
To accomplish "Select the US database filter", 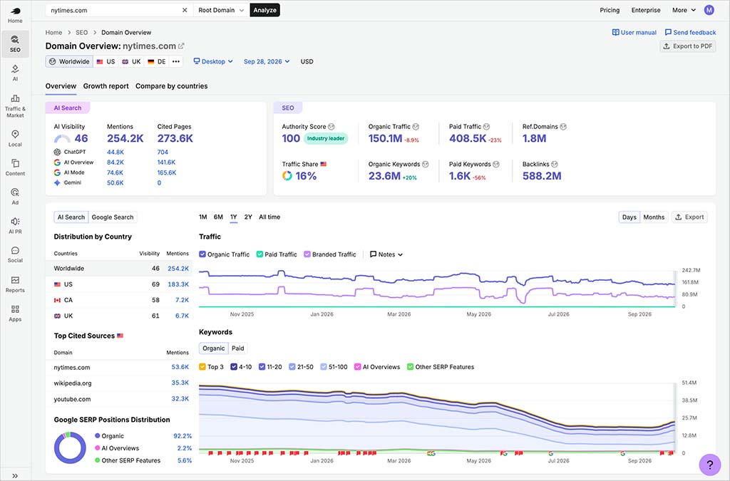I will [106, 61].
